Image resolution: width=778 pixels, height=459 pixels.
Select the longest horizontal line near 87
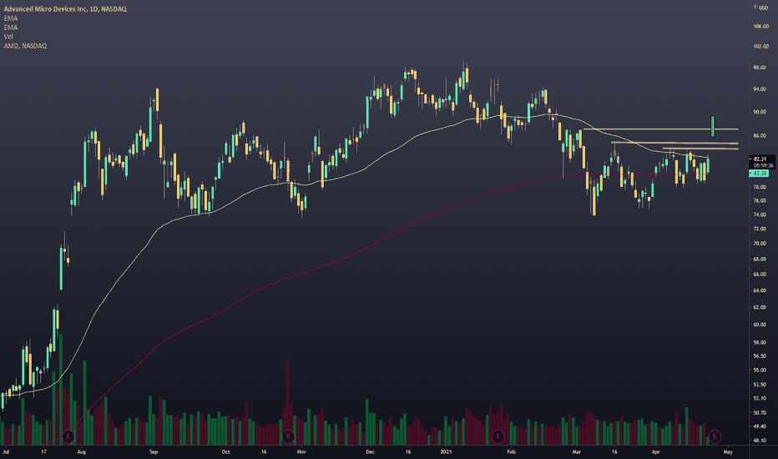coord(661,129)
